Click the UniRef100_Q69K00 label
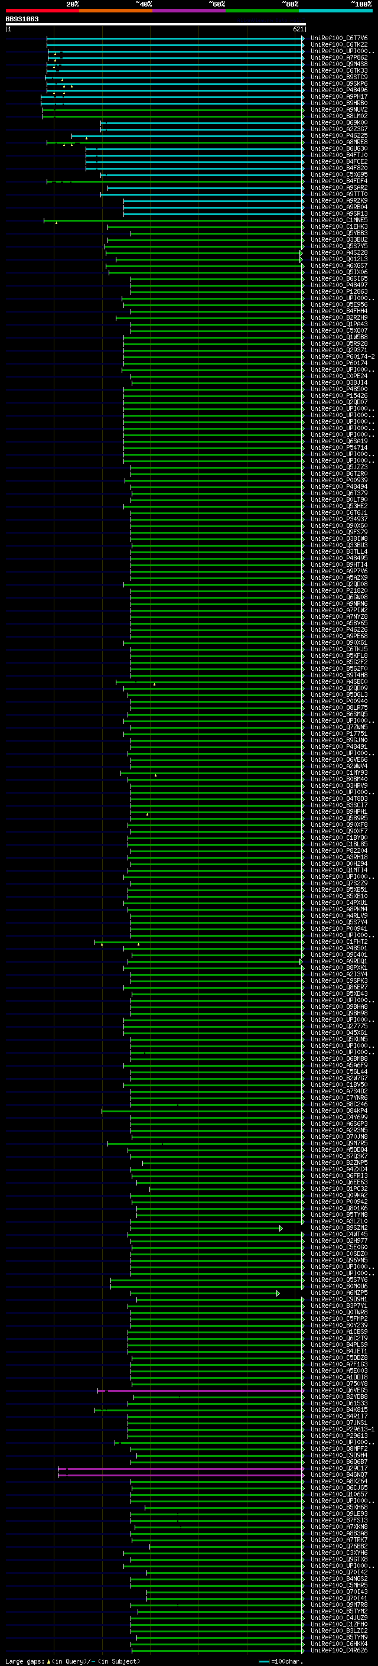378x1666 pixels. [x=339, y=123]
